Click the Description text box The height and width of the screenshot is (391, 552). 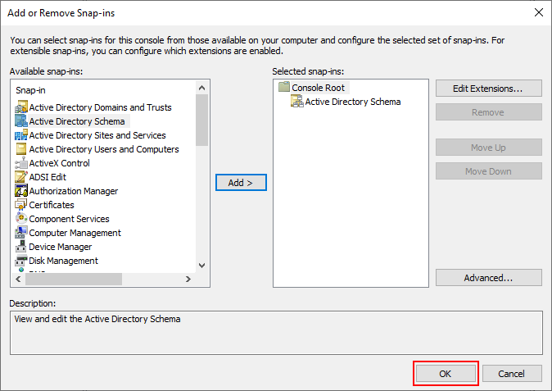[x=276, y=333]
